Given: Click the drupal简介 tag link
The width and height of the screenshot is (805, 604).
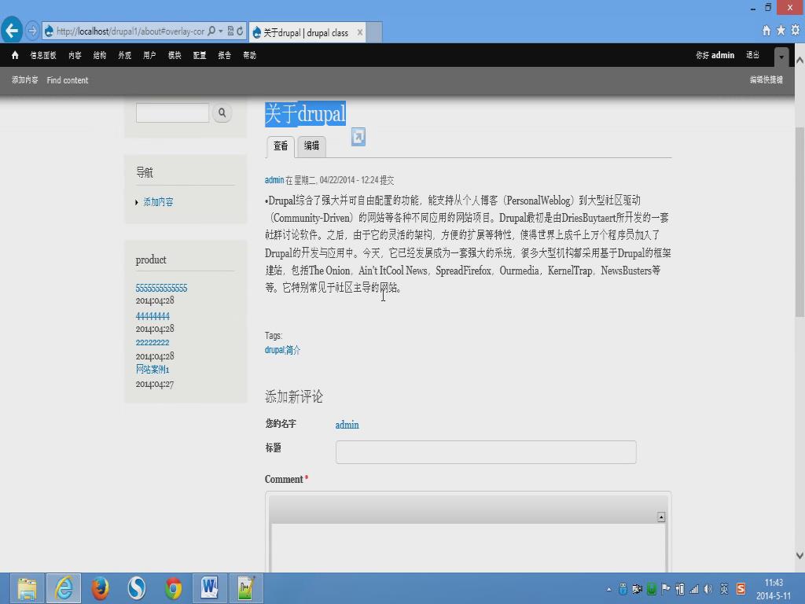Looking at the screenshot, I should [x=282, y=350].
